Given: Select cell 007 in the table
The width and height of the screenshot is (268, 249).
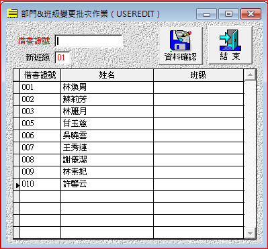Looking at the screenshot, I should click(x=40, y=148).
